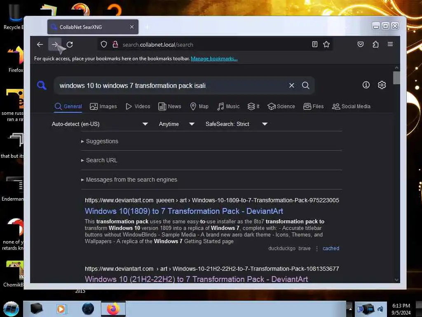Click the volume icon in system tray
This screenshot has width=422, height=317.
[x=380, y=309]
